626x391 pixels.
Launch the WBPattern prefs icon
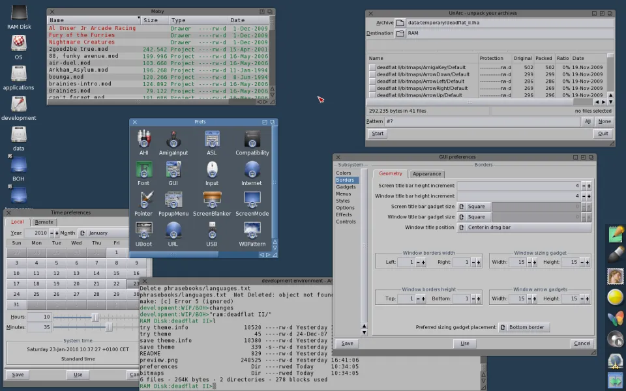point(252,230)
